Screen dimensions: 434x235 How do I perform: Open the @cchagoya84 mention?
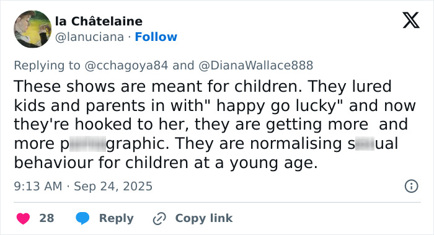coord(126,66)
